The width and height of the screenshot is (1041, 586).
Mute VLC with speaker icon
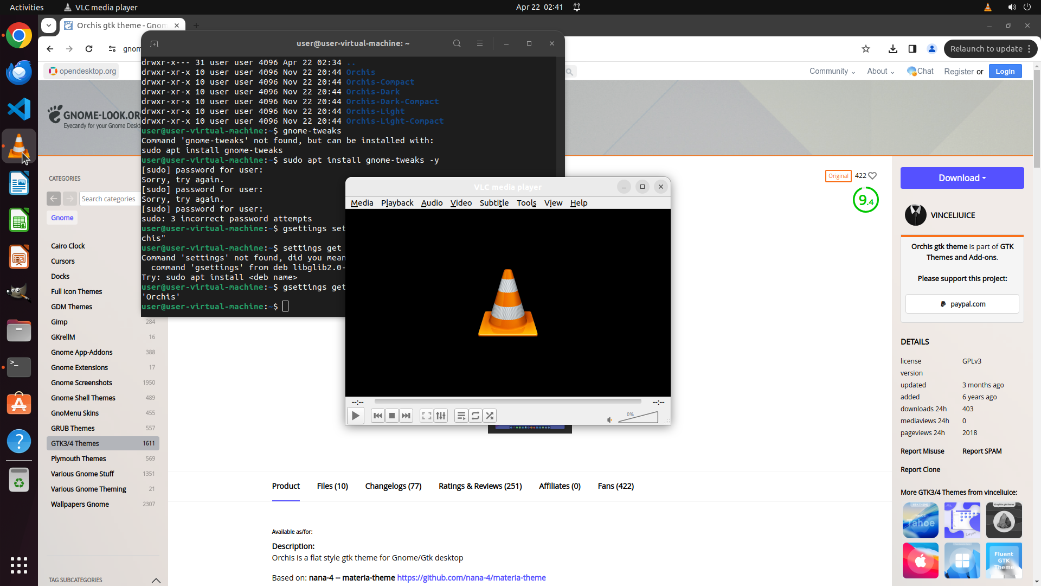609,419
